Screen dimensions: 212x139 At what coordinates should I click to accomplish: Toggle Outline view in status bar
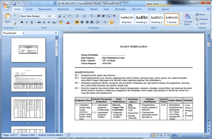coord(165,135)
